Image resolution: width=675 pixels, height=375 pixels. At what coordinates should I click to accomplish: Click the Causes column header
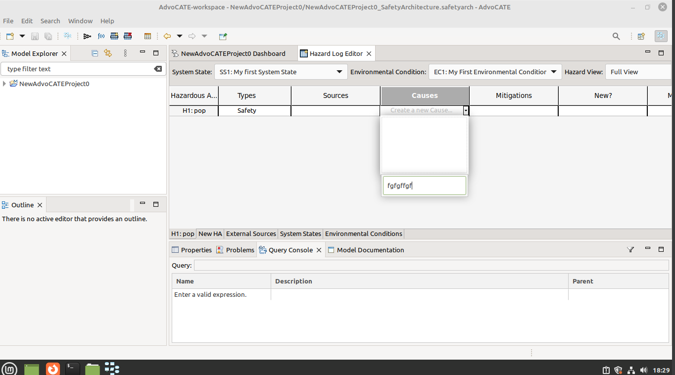click(x=425, y=95)
